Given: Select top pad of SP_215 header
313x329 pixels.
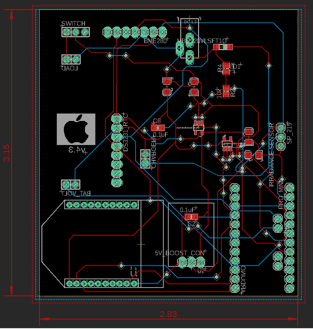Looking at the screenshot, I should [280, 128].
